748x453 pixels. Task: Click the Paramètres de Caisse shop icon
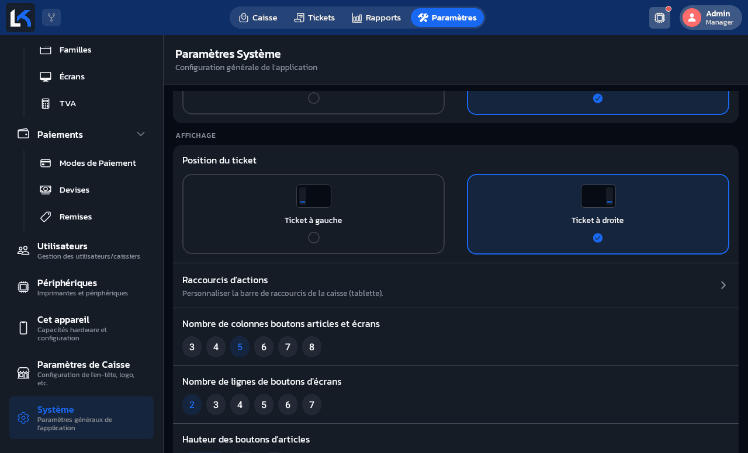tap(23, 372)
